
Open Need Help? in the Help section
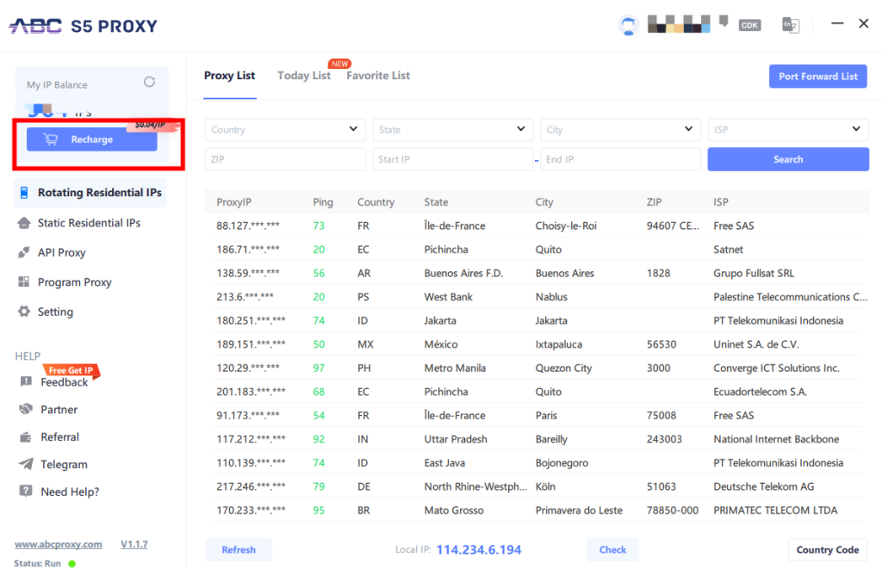(70, 492)
